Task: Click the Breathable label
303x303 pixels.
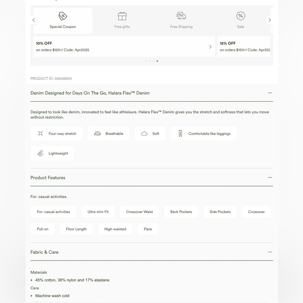Action: pos(114,134)
